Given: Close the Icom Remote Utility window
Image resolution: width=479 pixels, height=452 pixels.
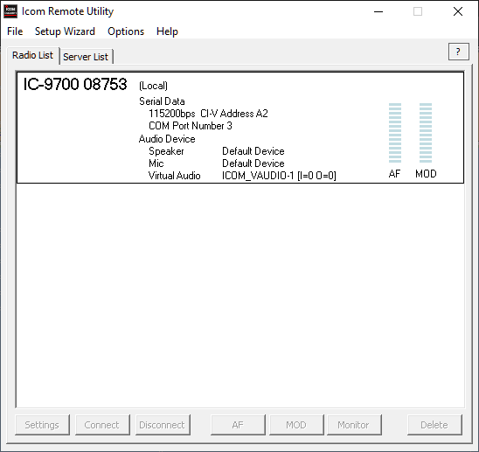Looking at the screenshot, I should click(x=458, y=11).
